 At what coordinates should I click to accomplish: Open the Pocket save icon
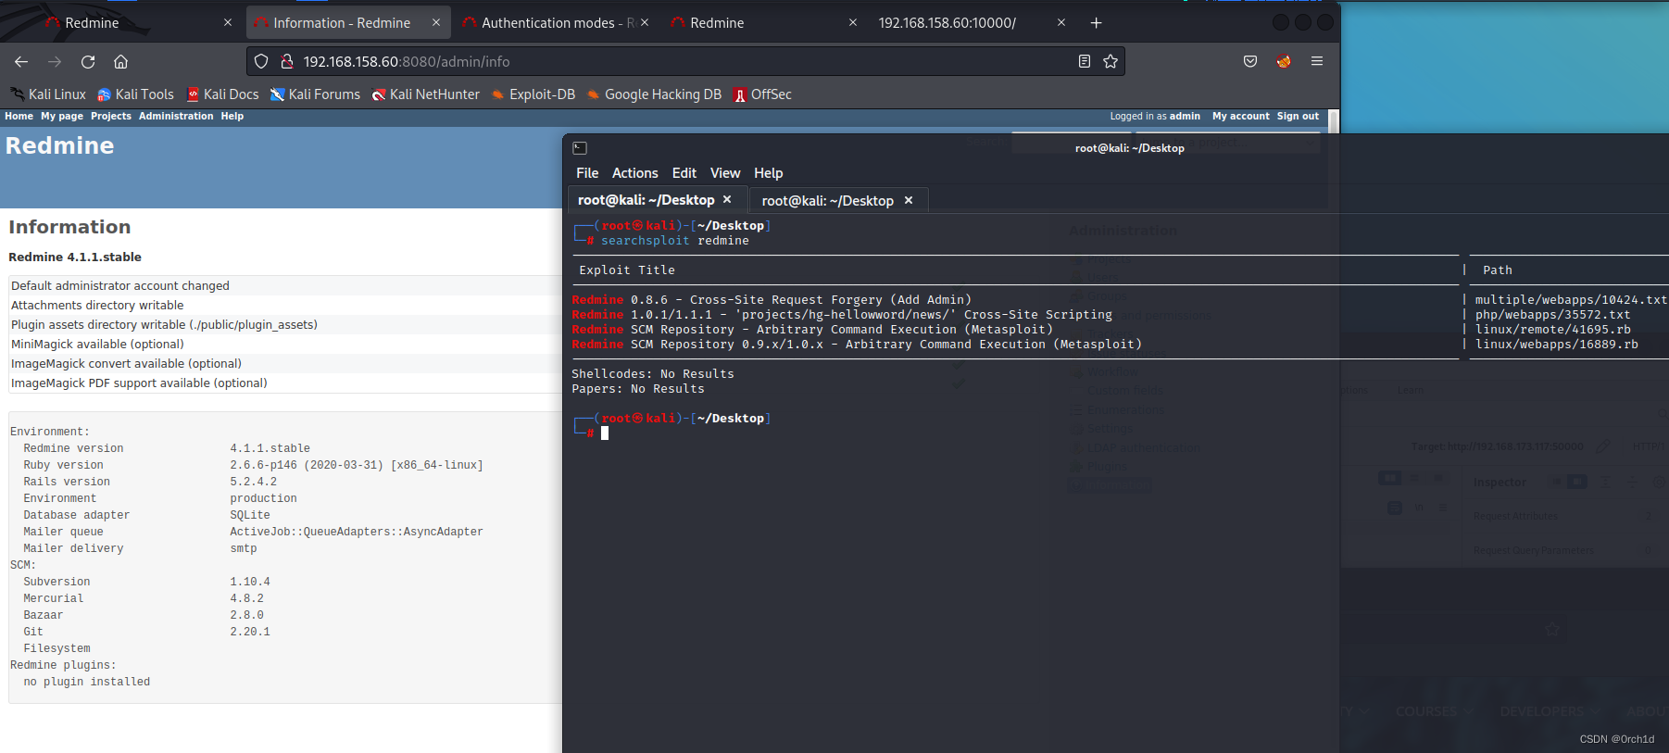click(1250, 61)
